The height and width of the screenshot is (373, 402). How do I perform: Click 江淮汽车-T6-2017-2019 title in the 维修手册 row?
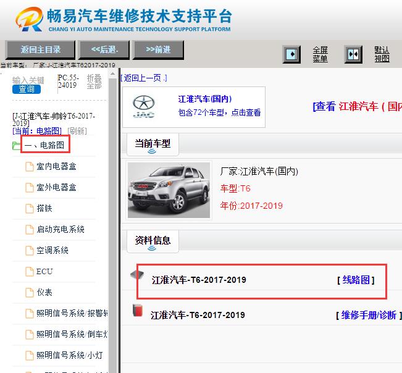point(198,315)
